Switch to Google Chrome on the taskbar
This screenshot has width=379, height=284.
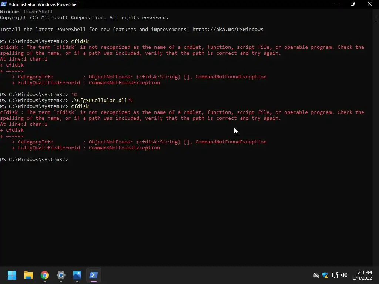click(45, 275)
